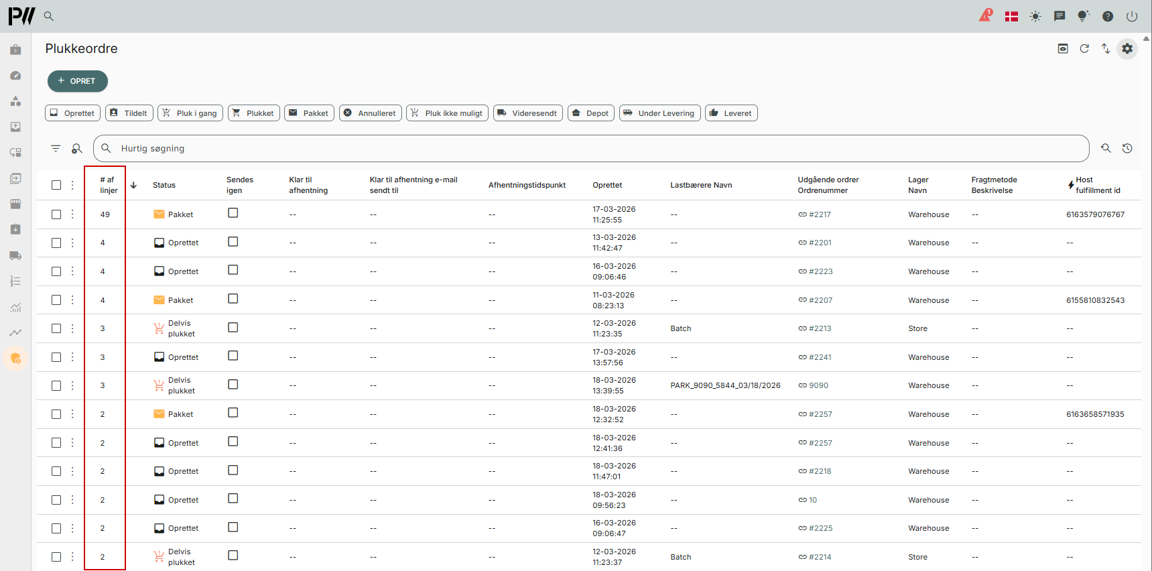Open the Danish flag language selector
1152x571 pixels.
[x=1011, y=16]
